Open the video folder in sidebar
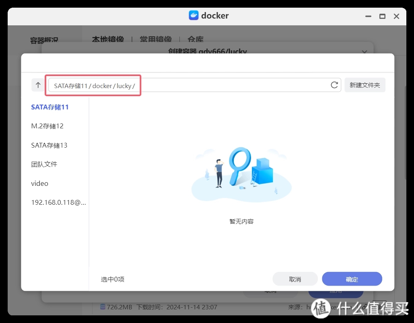The width and height of the screenshot is (414, 323). (x=39, y=184)
